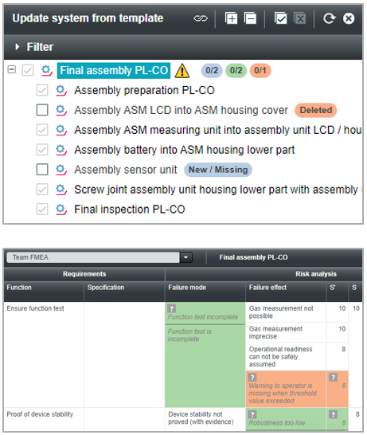Click the green Function test incomplete cell

click(205, 313)
